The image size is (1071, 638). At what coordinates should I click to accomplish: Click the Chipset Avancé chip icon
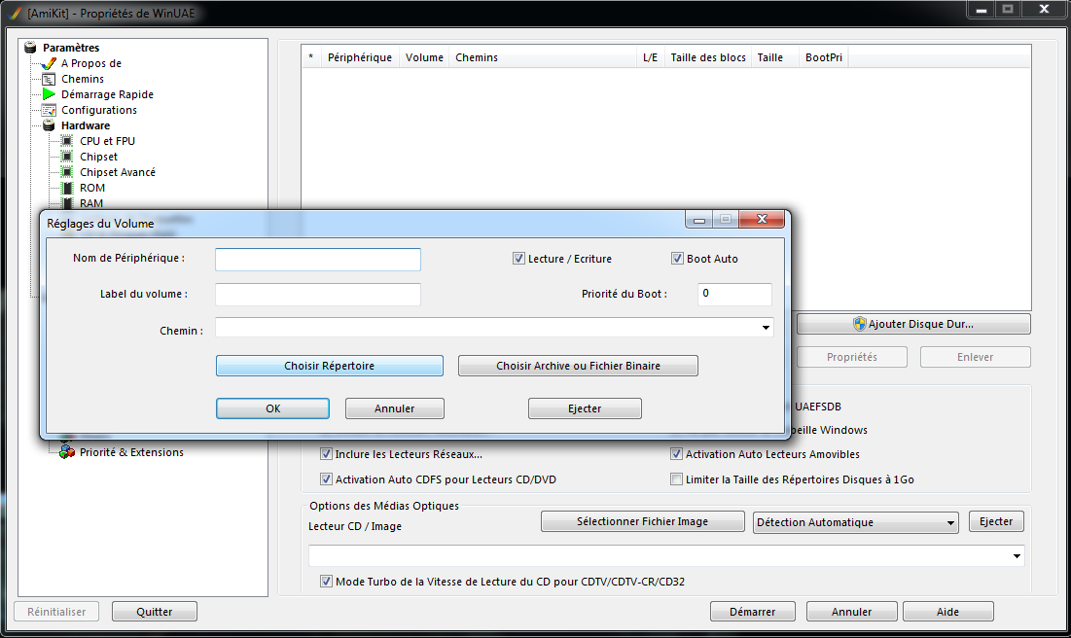click(67, 172)
